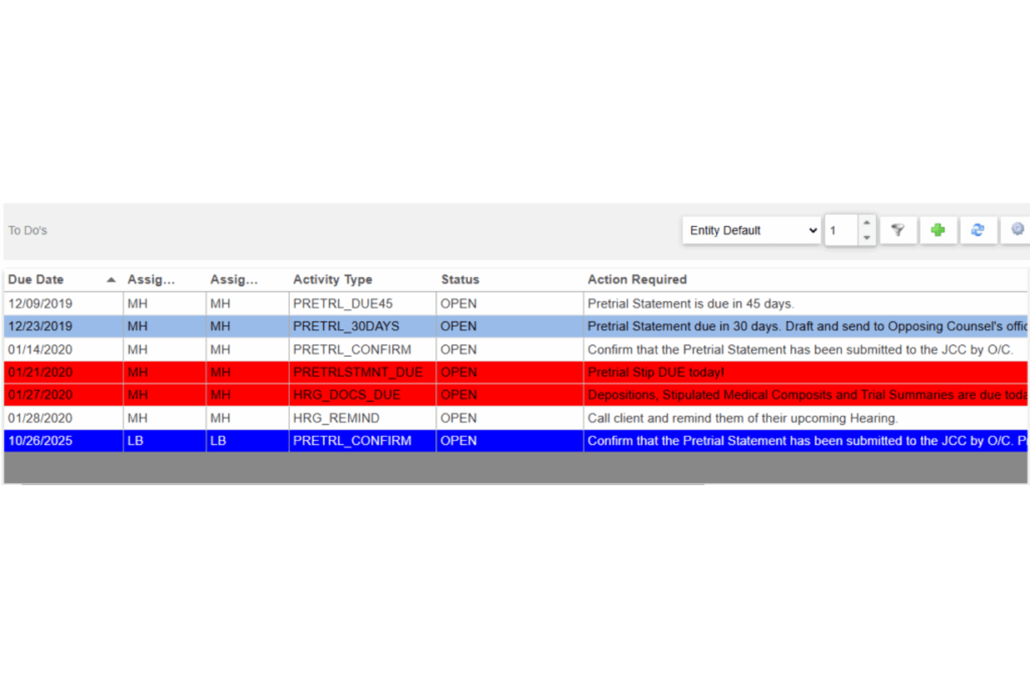Viewport: 1030px width, 687px height.
Task: Click 'Pretrial Statement due in 30 days' text
Action: click(x=807, y=326)
